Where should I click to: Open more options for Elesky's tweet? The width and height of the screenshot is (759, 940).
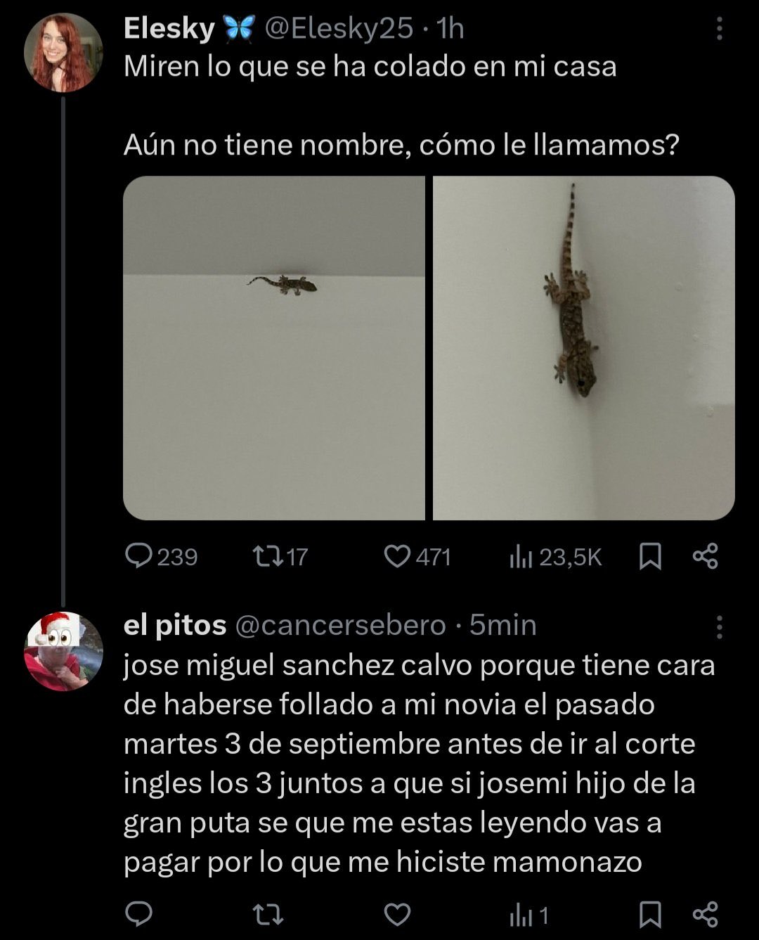click(719, 29)
